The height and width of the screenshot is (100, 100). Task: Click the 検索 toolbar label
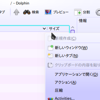[35, 12]
